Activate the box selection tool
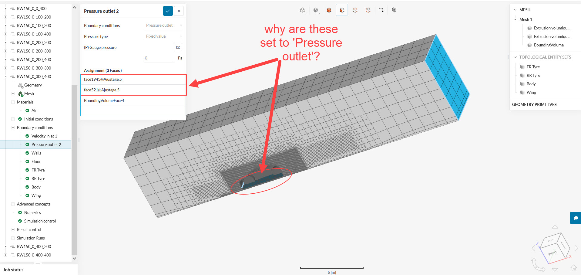The image size is (581, 275). click(381, 10)
